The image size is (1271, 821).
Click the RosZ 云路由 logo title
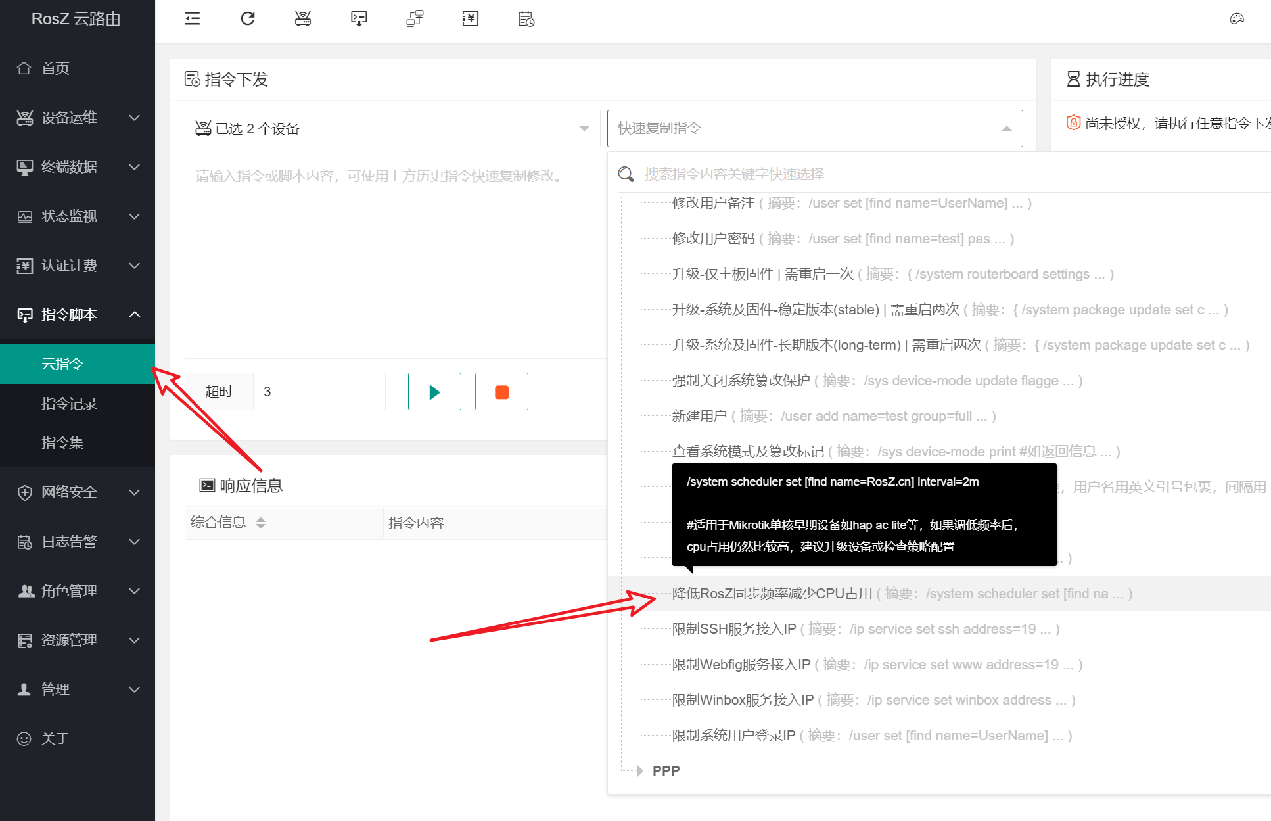point(76,19)
